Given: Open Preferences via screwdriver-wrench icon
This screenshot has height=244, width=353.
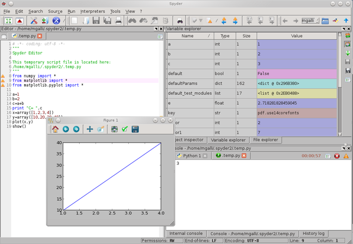Looking at the screenshot, I should 34,21.
